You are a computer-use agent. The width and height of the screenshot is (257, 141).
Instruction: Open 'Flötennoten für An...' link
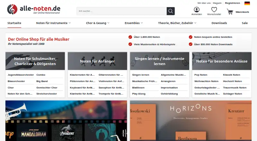point(83,81)
